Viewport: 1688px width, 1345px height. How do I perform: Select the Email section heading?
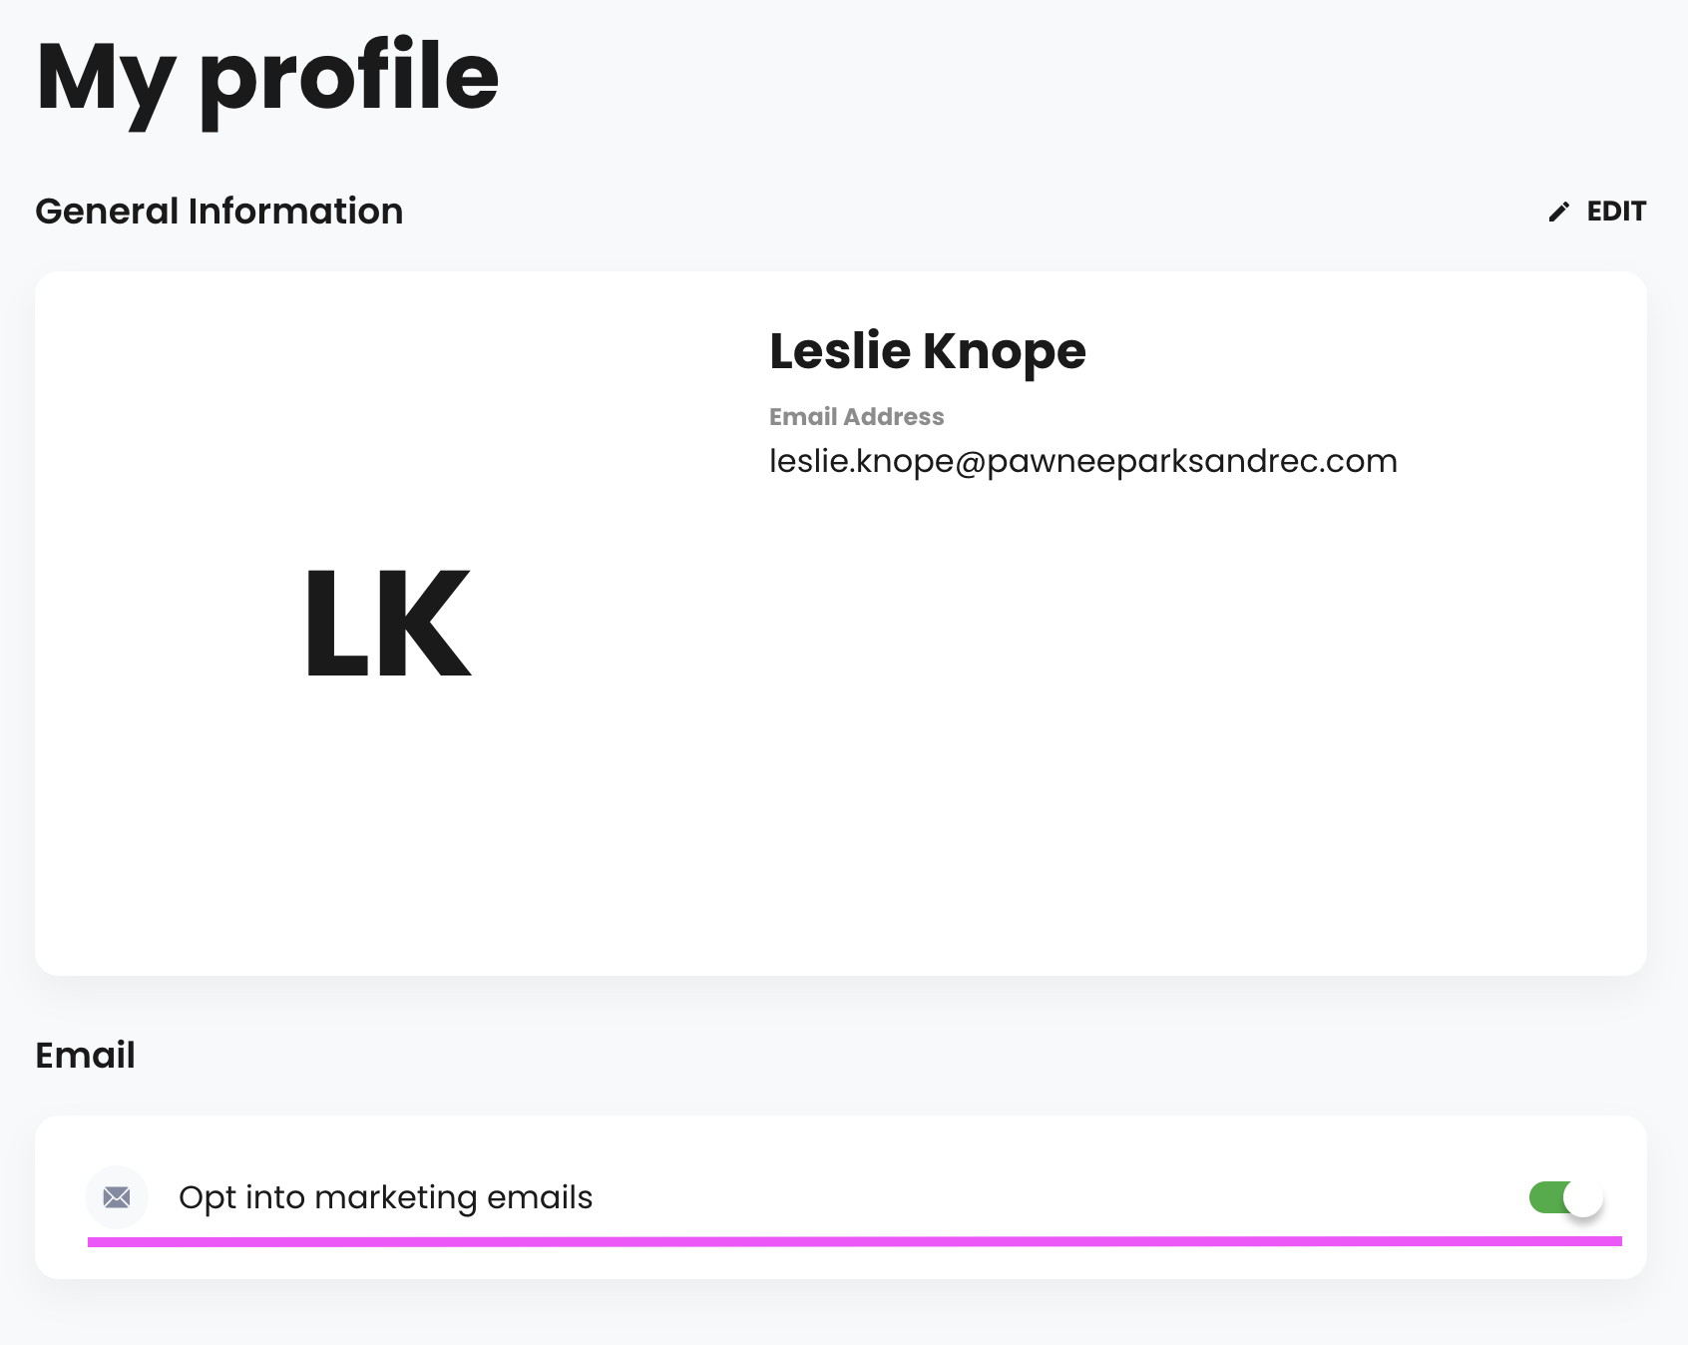[86, 1056]
